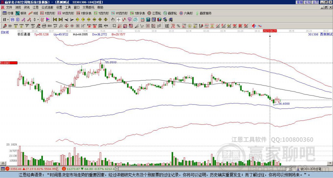This screenshot has height=178, width=333.
Task: Select the hand pan tool
Action: [x=113, y=20]
